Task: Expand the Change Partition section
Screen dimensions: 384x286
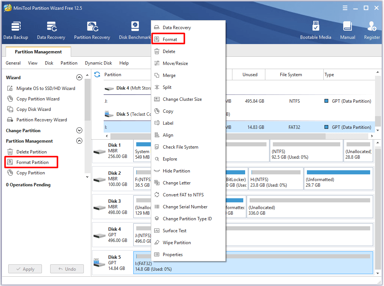Action: [79, 130]
